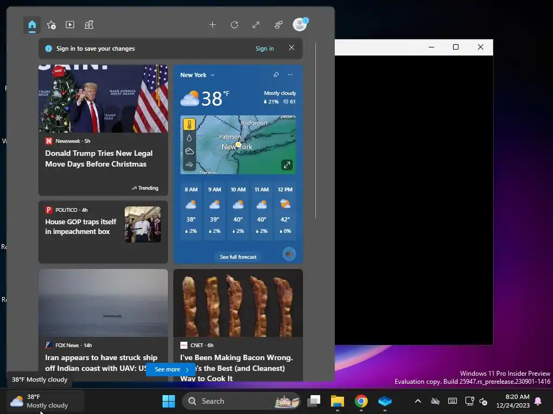Open Iran struck ship article
553x414 pixels.
pos(103,325)
